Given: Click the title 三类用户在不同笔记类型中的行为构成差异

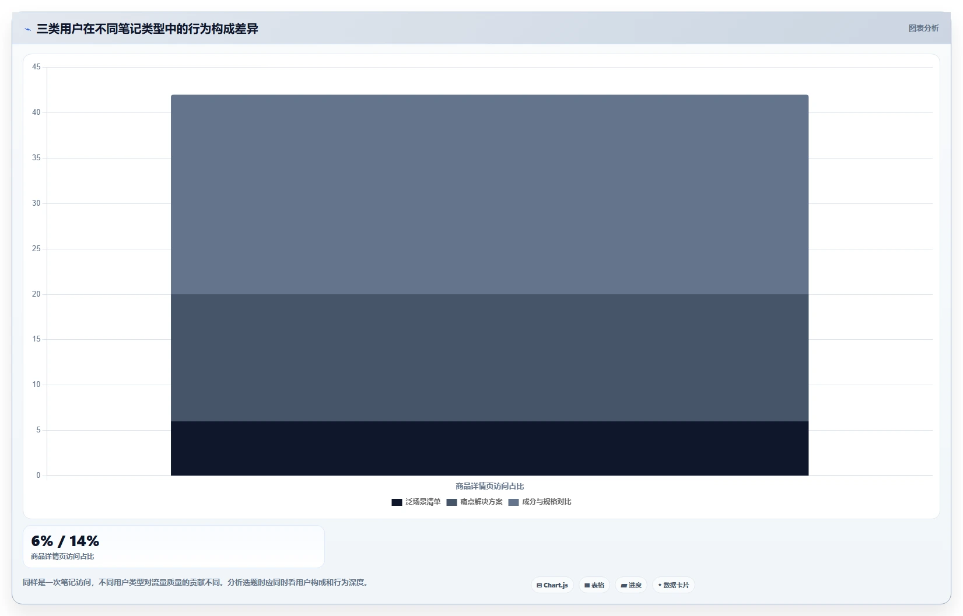Looking at the screenshot, I should click(x=147, y=29).
